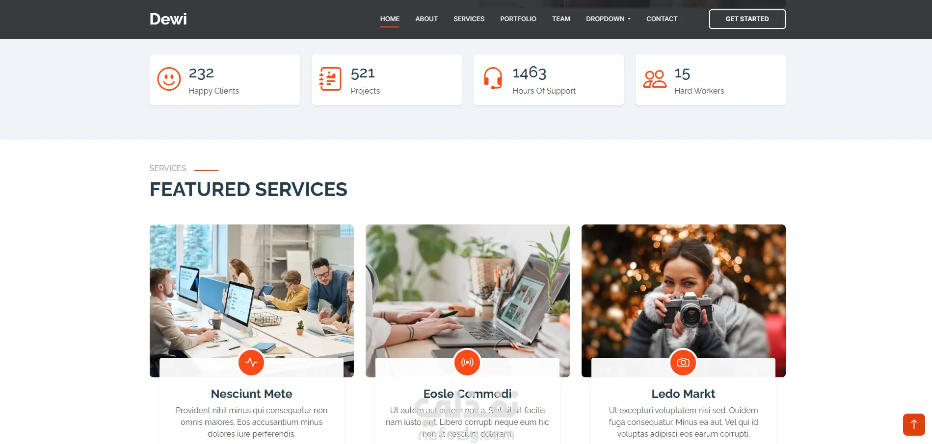
Task: Click the Get Started button
Action: click(x=747, y=19)
